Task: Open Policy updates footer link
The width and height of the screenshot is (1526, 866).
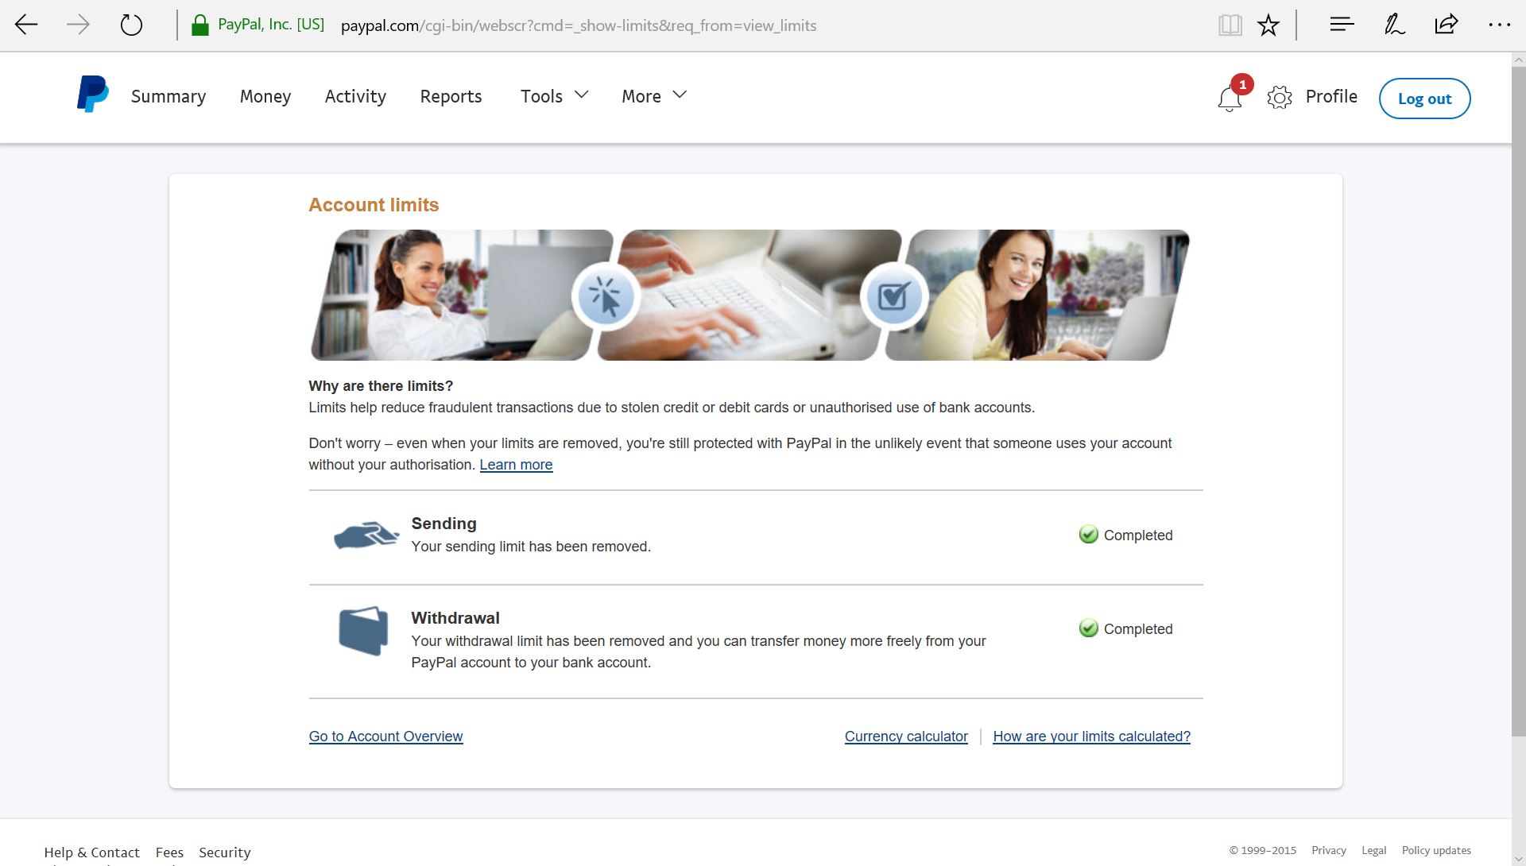Action: [x=1436, y=850]
